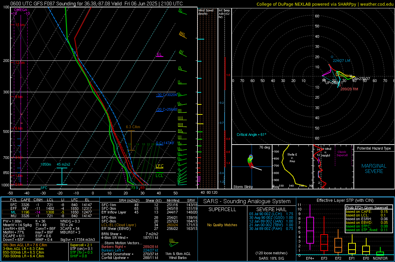Click the 1850m effective inflow label
Screen dimensions: 395x262
tap(46, 164)
